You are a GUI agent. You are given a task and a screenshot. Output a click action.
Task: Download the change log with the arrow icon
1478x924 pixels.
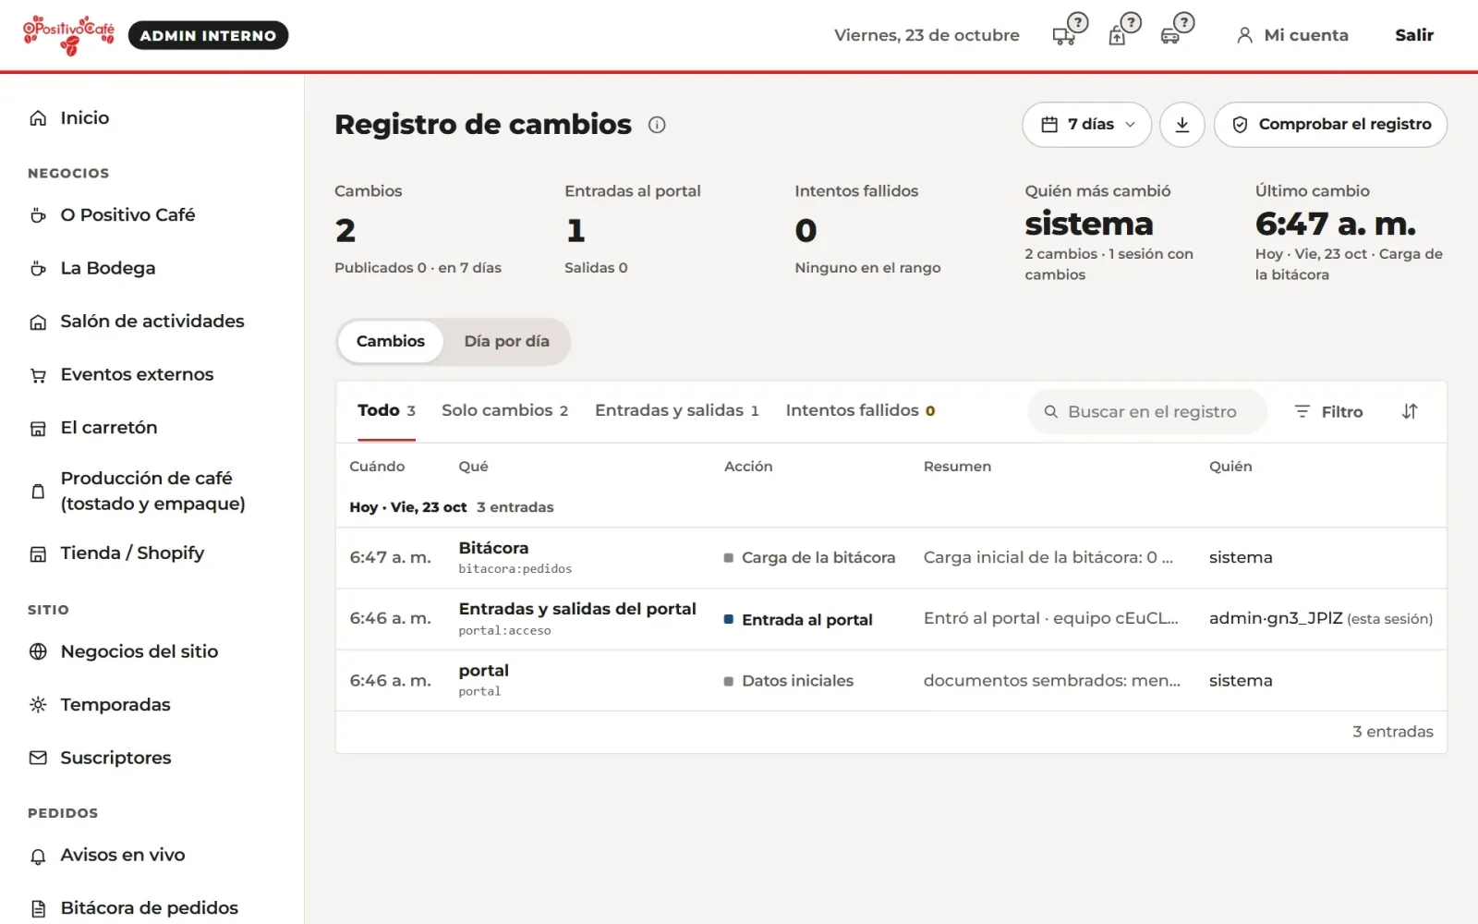(x=1182, y=125)
